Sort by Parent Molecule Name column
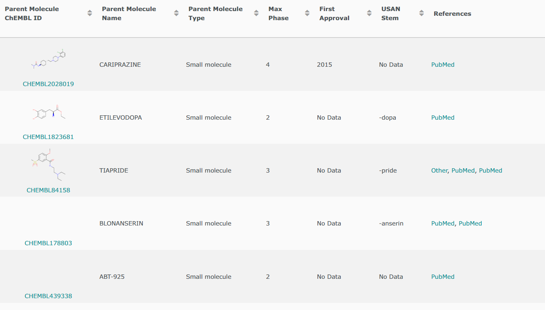The height and width of the screenshot is (310, 545). click(177, 13)
